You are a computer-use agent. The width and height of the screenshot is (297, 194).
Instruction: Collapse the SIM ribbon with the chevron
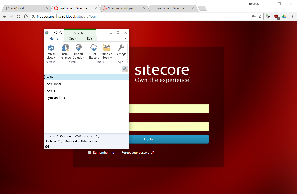126,39
